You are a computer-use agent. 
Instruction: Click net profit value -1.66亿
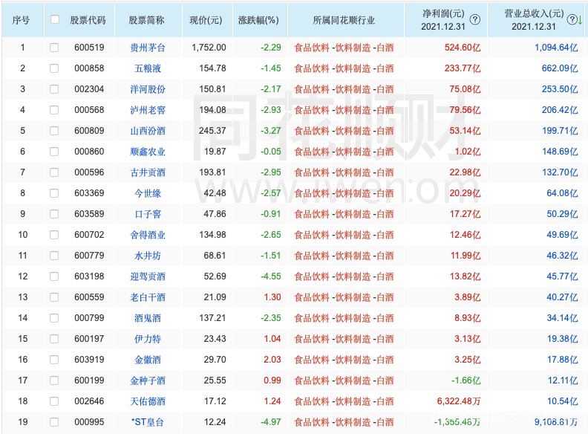click(465, 380)
